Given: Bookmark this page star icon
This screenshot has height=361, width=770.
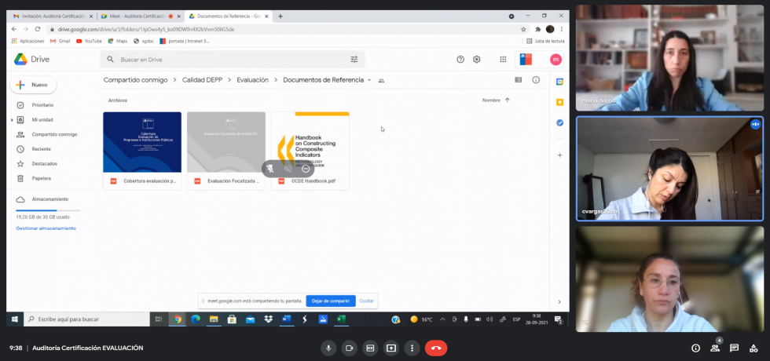Looking at the screenshot, I should click(523, 29).
